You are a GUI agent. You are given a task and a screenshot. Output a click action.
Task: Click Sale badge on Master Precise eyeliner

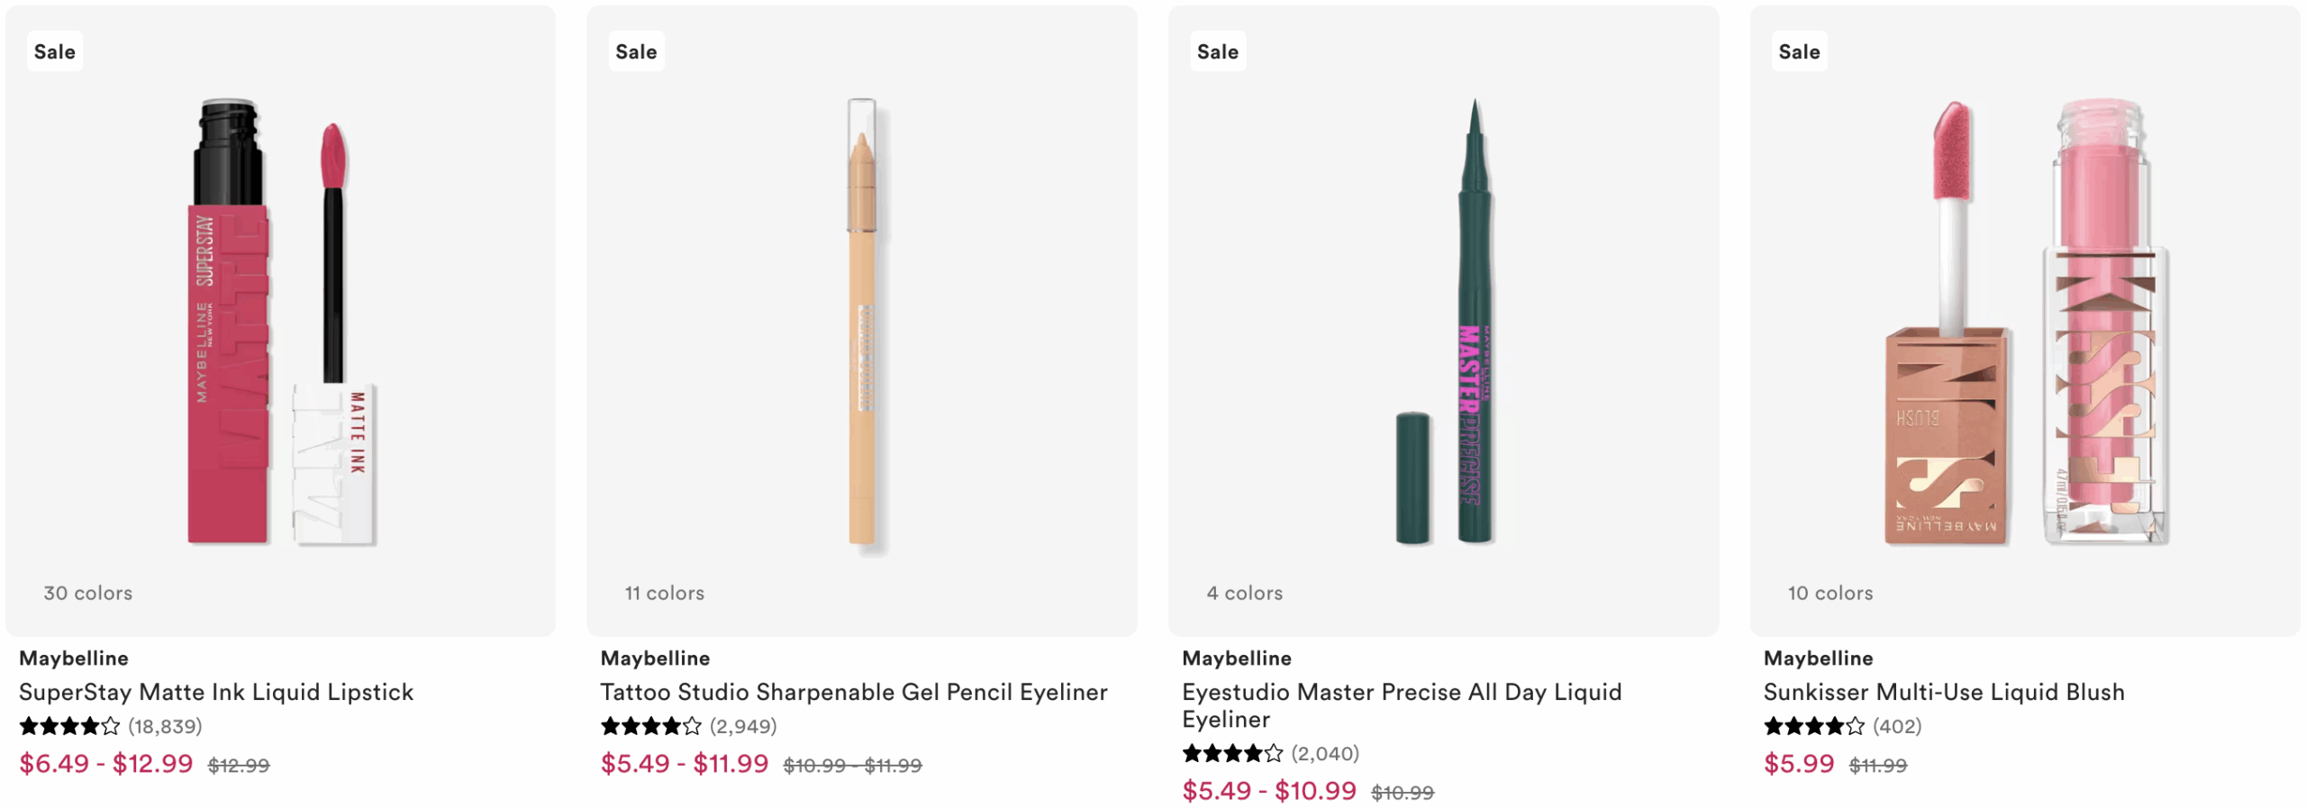[1217, 51]
